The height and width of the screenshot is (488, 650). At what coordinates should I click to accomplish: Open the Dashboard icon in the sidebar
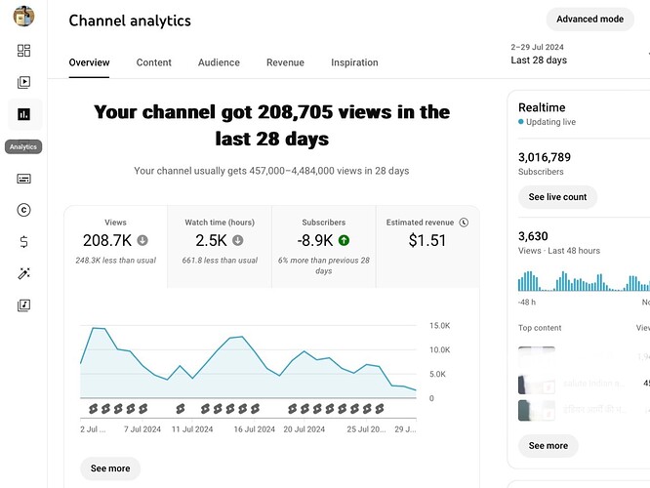[23, 51]
